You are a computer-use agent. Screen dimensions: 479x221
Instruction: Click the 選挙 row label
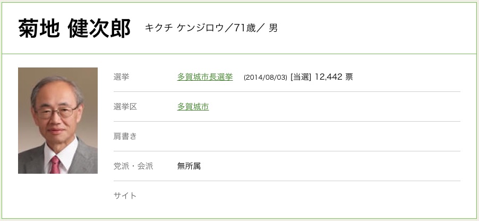point(122,77)
